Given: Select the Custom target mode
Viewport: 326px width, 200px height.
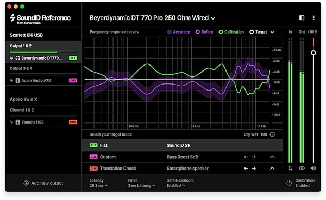Looking at the screenshot, I should 183,157.
